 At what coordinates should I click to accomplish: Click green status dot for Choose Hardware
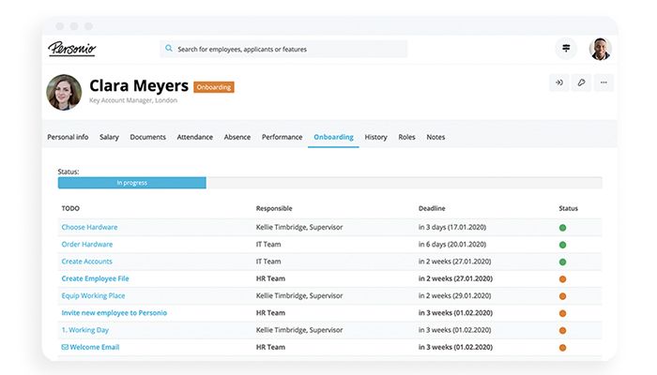563,228
